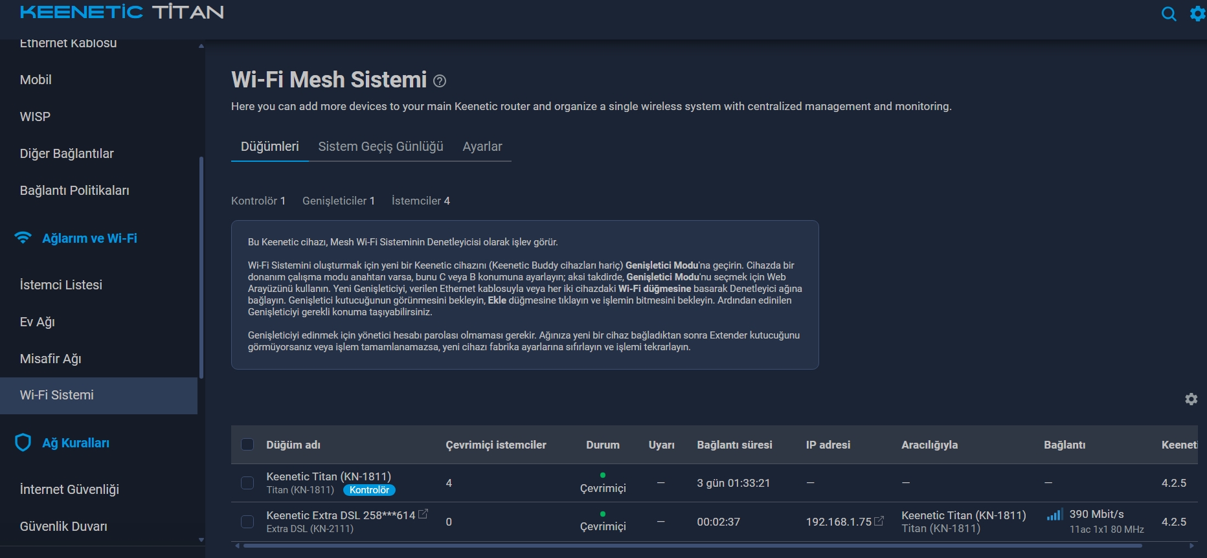Click signal strength bars icon for 390 Mbit/s

click(x=1055, y=515)
